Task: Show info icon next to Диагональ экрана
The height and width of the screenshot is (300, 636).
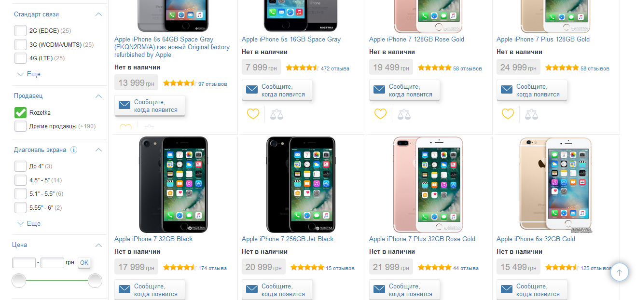Action: tap(74, 150)
